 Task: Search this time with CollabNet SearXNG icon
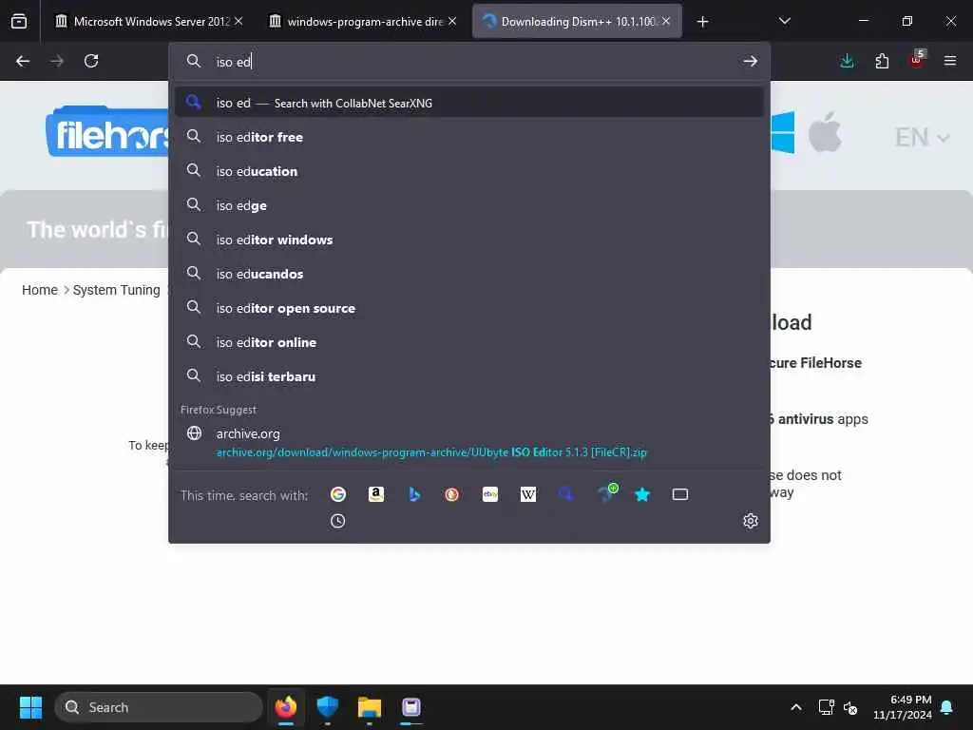pos(566,494)
